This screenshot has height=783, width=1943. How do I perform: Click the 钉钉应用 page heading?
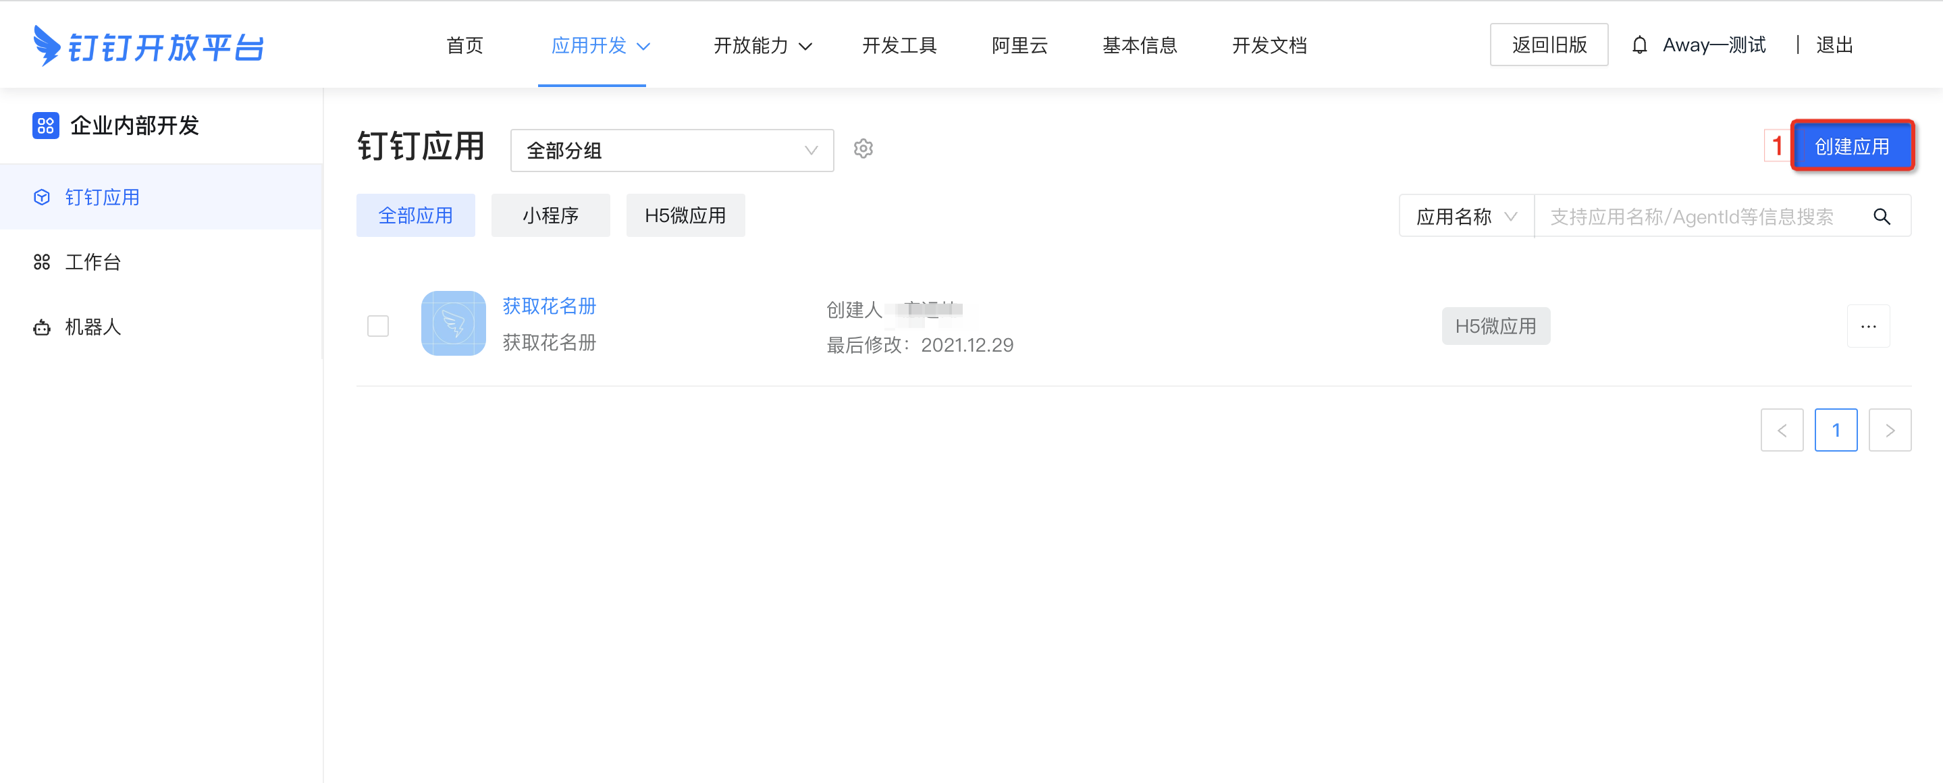[x=421, y=146]
